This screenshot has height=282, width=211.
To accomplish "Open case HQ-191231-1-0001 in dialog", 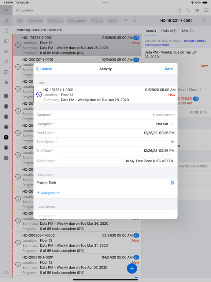I will tap(105, 95).
